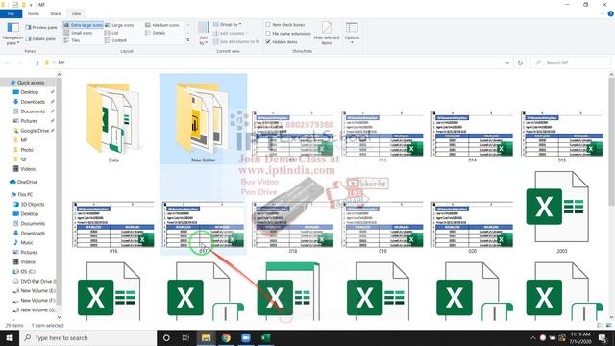Switch to the Home ribbon tab
Image resolution: width=615 pixels, height=346 pixels.
34,13
